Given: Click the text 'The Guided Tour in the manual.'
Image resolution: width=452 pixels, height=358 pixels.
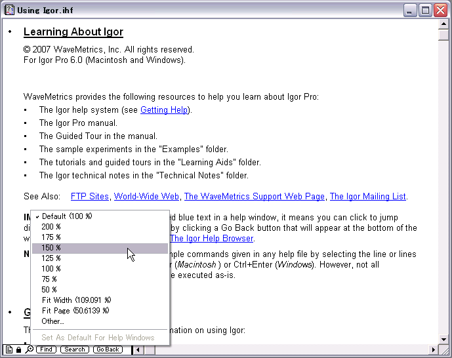Looking at the screenshot, I should [98, 136].
